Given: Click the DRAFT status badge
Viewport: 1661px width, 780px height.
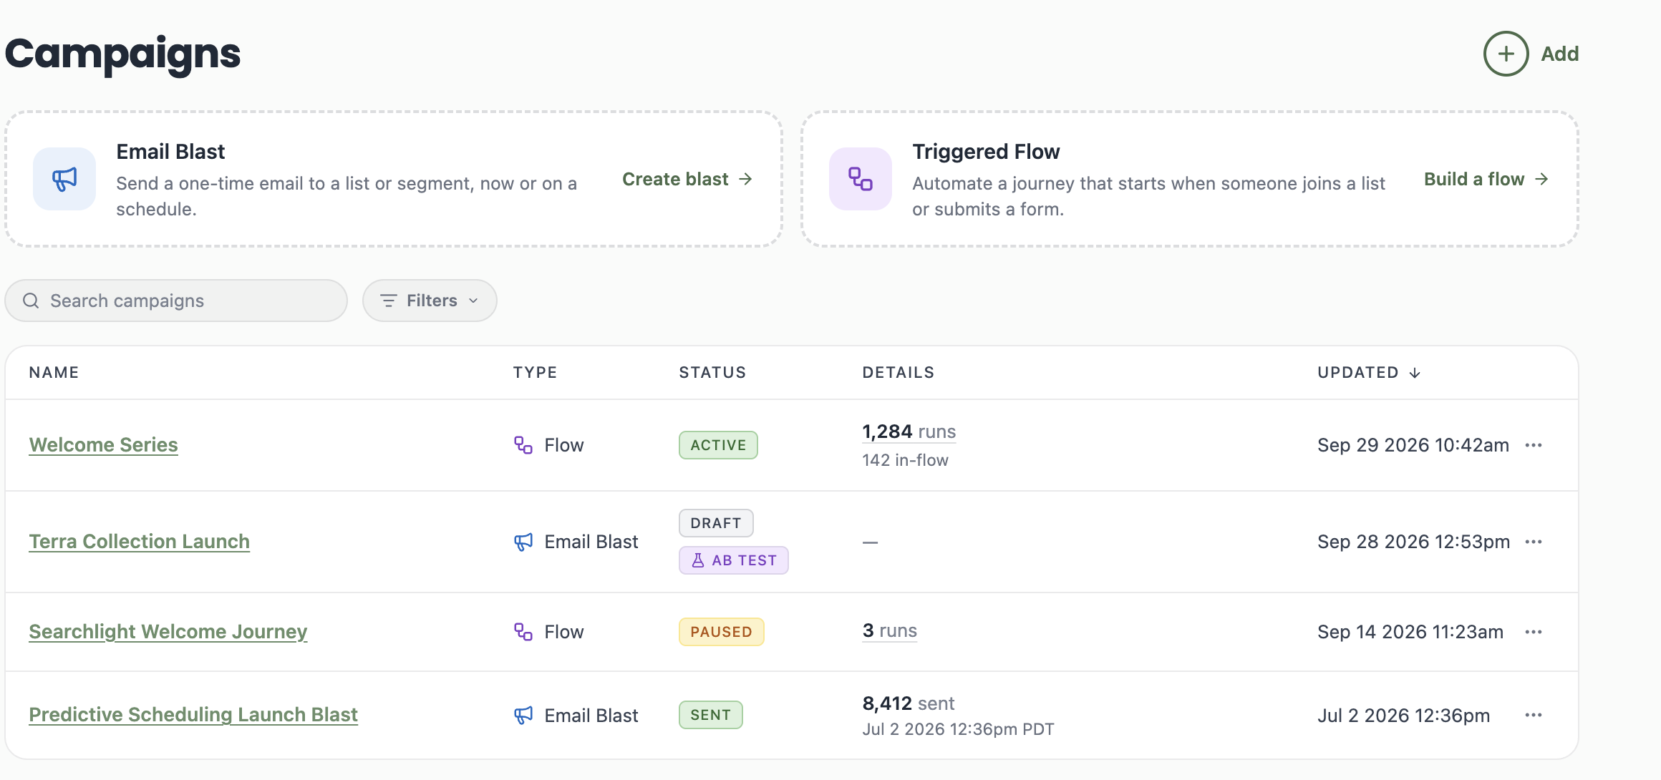Looking at the screenshot, I should (x=716, y=523).
